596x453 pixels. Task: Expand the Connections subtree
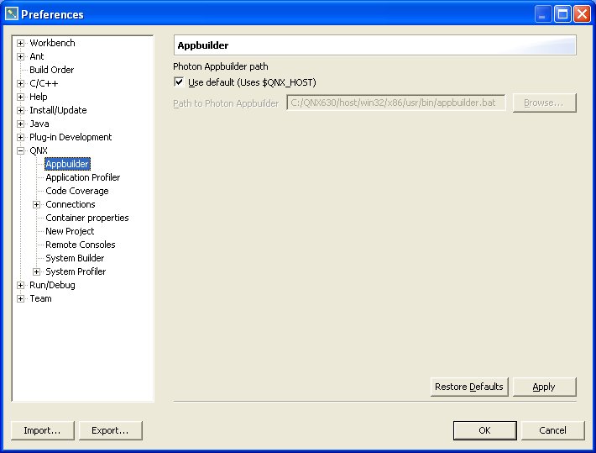coord(37,204)
